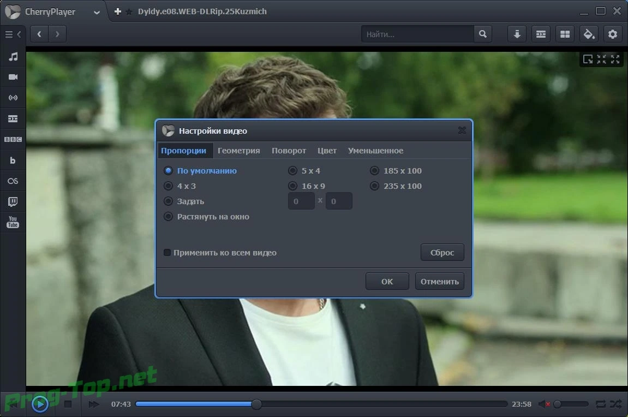Click the playback progress seek bar
This screenshot has height=417, width=628.
pos(321,404)
